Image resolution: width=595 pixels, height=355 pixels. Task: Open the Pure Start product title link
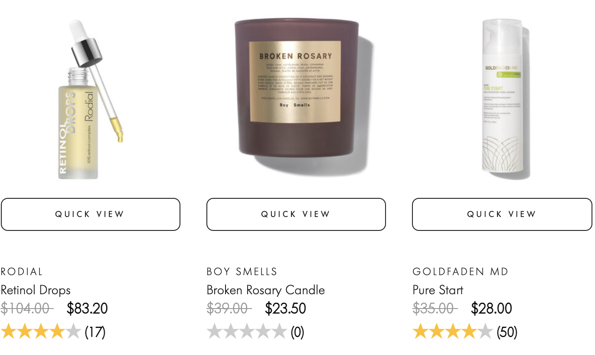(438, 290)
